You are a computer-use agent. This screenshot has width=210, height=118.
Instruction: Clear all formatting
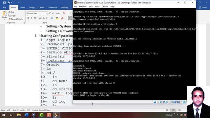(64, 13)
